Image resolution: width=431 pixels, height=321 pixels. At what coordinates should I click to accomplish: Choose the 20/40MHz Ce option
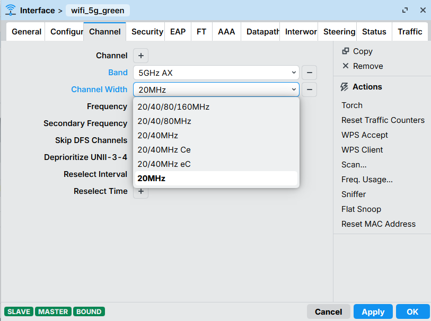click(x=216, y=150)
